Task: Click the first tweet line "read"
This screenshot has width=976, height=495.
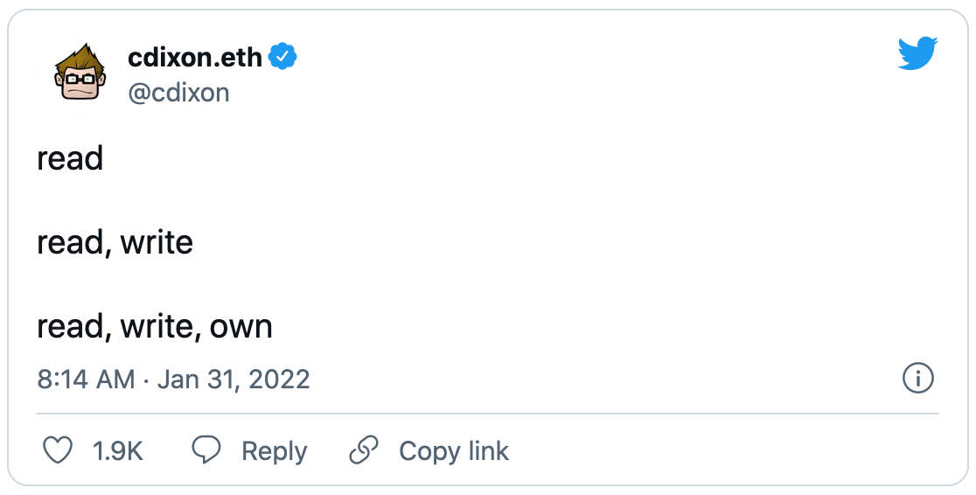Action: pos(70,158)
